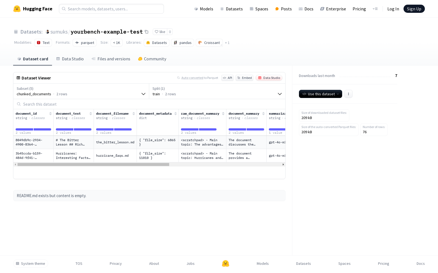This screenshot has height=273, width=438.
Task: Like this dataset
Action: coord(160,32)
